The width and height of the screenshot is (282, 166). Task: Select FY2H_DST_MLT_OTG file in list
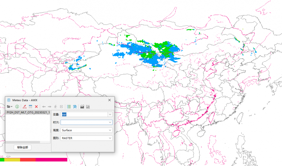(x=28, y=112)
